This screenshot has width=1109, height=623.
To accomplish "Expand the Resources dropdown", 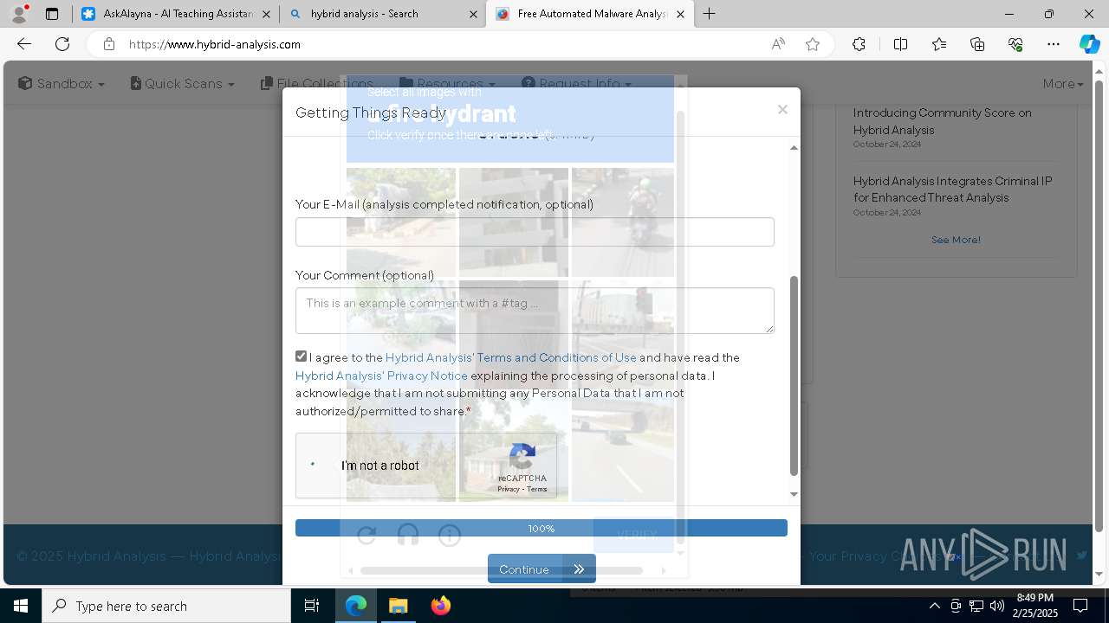I will (x=447, y=84).
